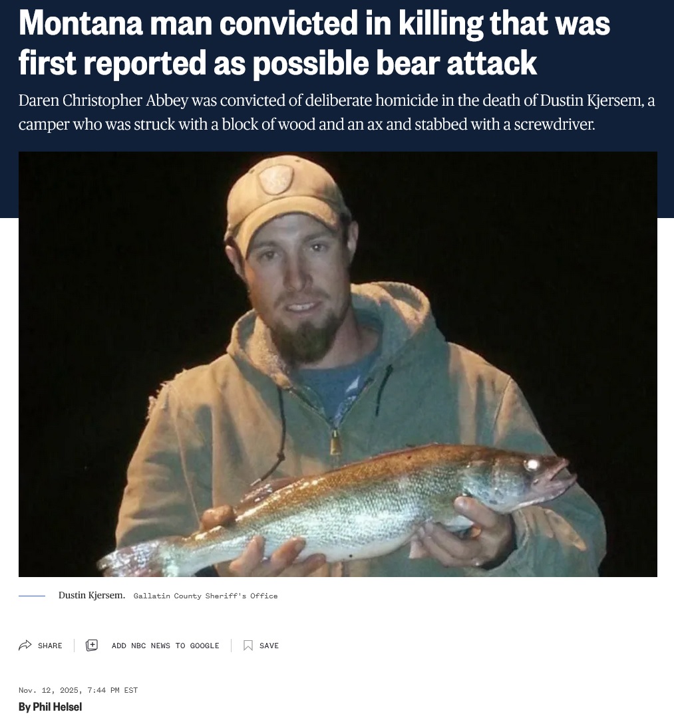674x724 pixels.
Task: Click the Dustin Kjersem photo caption
Action: tap(91, 595)
